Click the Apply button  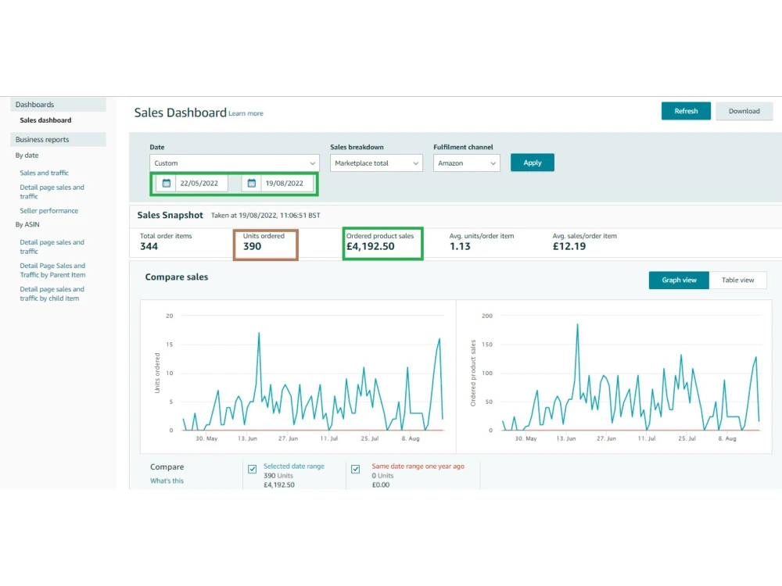[x=532, y=163]
